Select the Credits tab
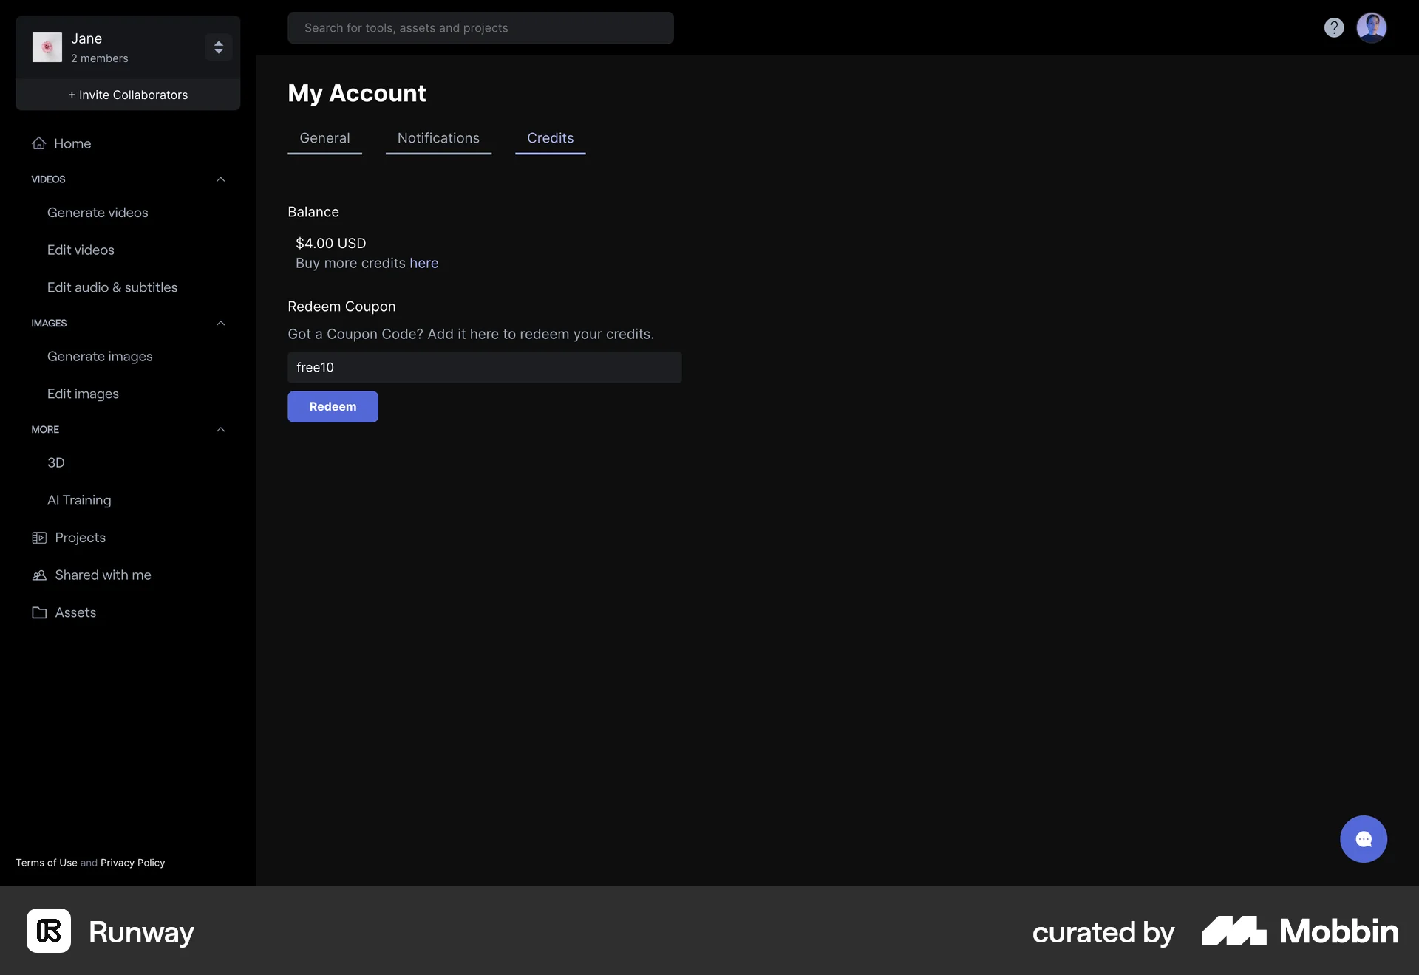The image size is (1419, 975). point(550,138)
